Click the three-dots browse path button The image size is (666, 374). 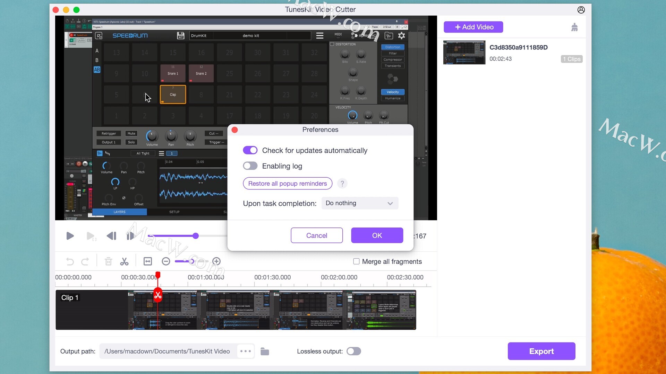pyautogui.click(x=246, y=351)
